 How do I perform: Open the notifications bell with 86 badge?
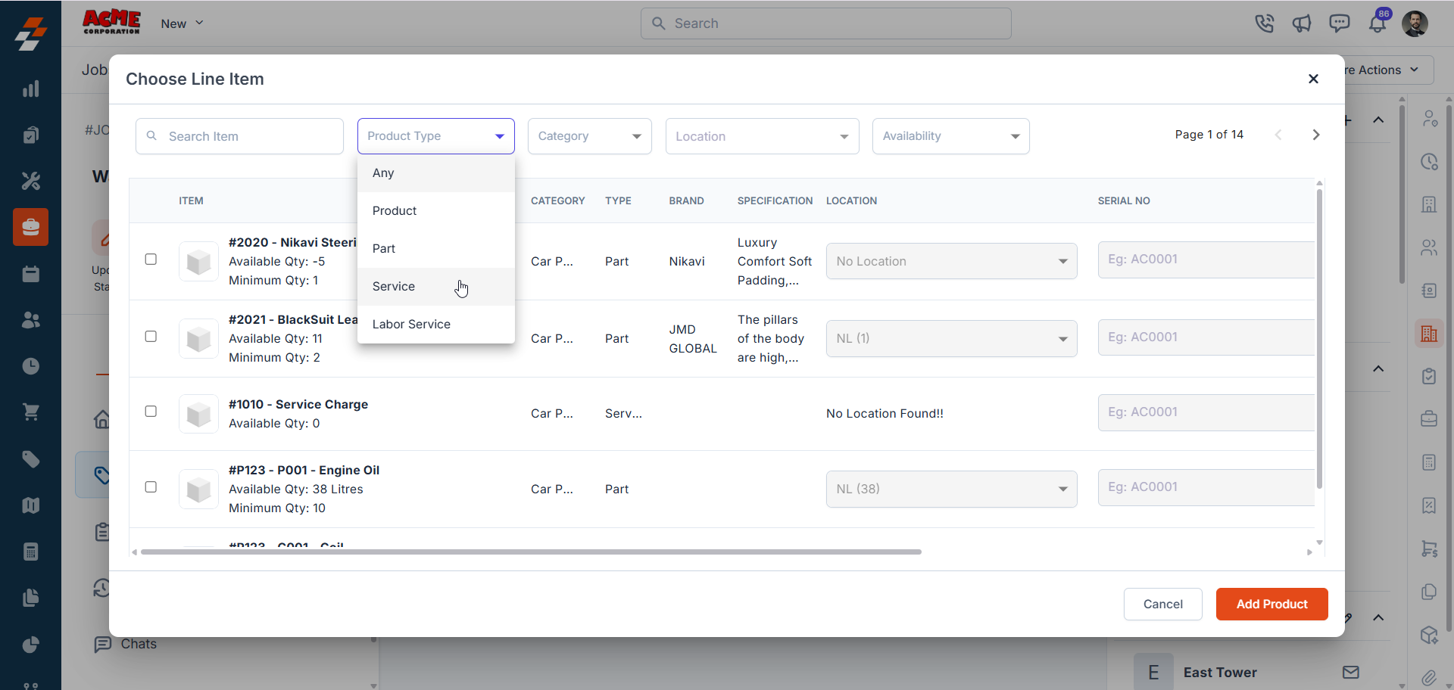(x=1378, y=23)
